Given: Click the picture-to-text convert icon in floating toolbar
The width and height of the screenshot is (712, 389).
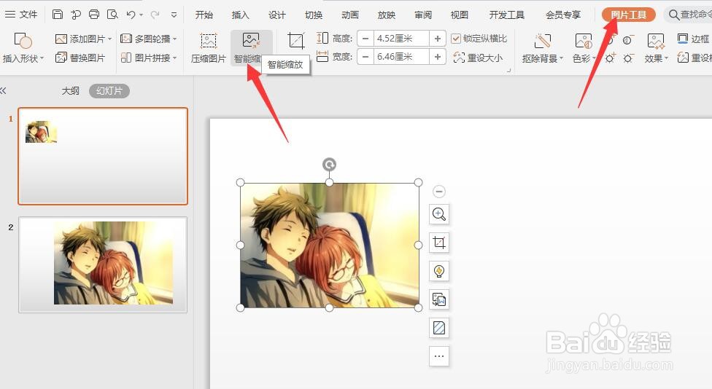Looking at the screenshot, I should coord(439,299).
